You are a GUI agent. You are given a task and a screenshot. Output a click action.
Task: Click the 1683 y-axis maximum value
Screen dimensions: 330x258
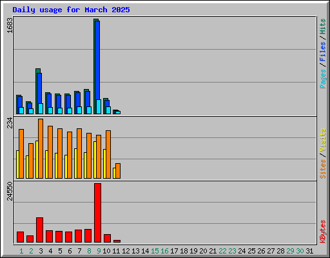pyautogui.click(x=10, y=25)
